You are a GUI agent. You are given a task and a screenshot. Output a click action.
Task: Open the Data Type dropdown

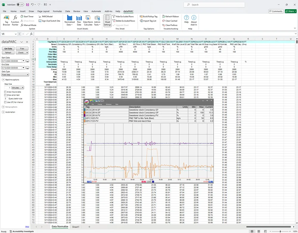point(15,75)
